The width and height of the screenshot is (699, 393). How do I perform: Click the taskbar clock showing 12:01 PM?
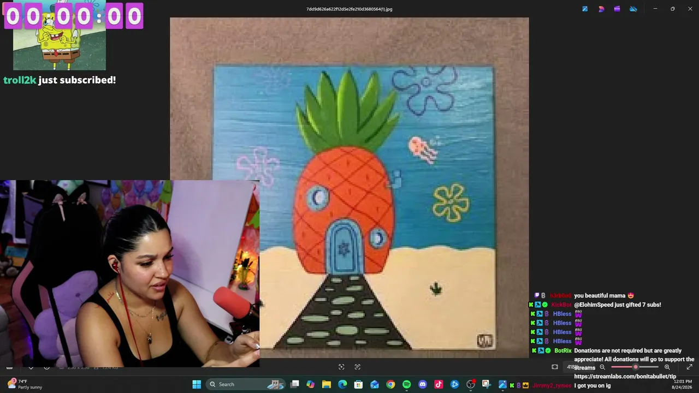[x=683, y=384]
